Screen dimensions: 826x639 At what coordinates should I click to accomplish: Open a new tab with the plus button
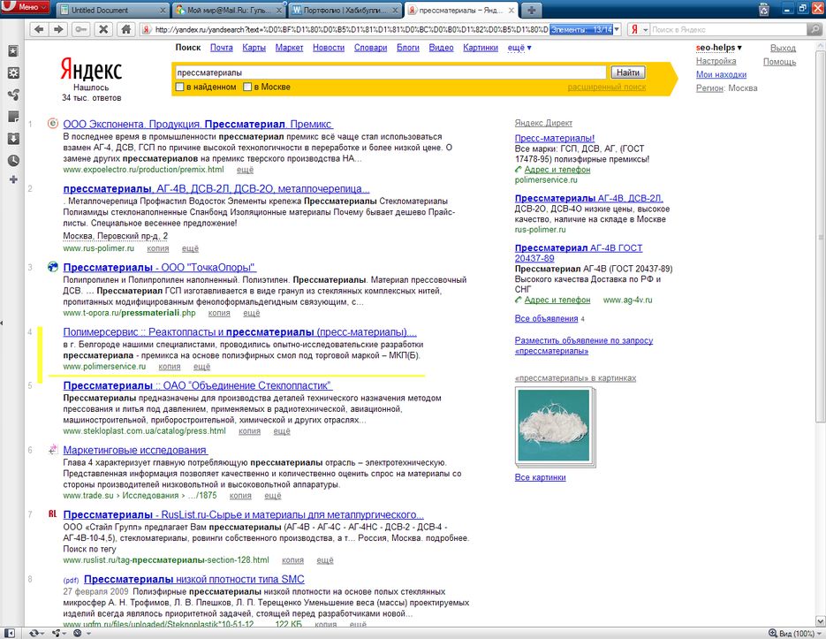[x=532, y=10]
